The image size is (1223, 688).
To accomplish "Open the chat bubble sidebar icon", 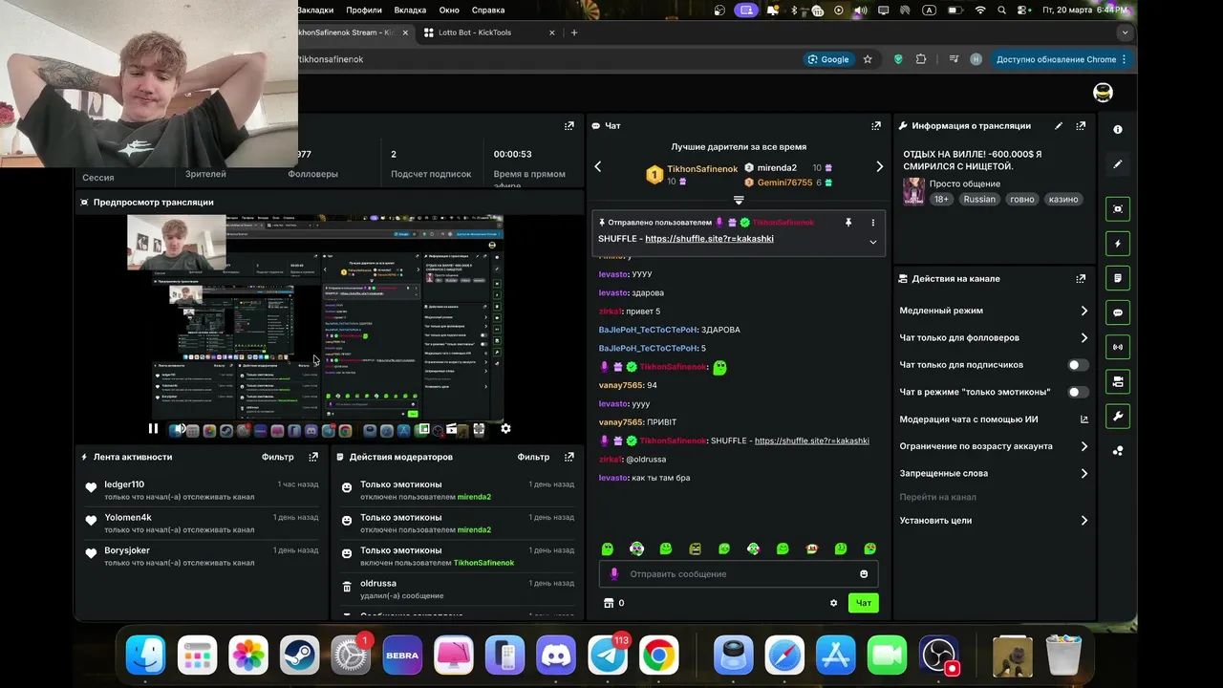I will point(1118,312).
